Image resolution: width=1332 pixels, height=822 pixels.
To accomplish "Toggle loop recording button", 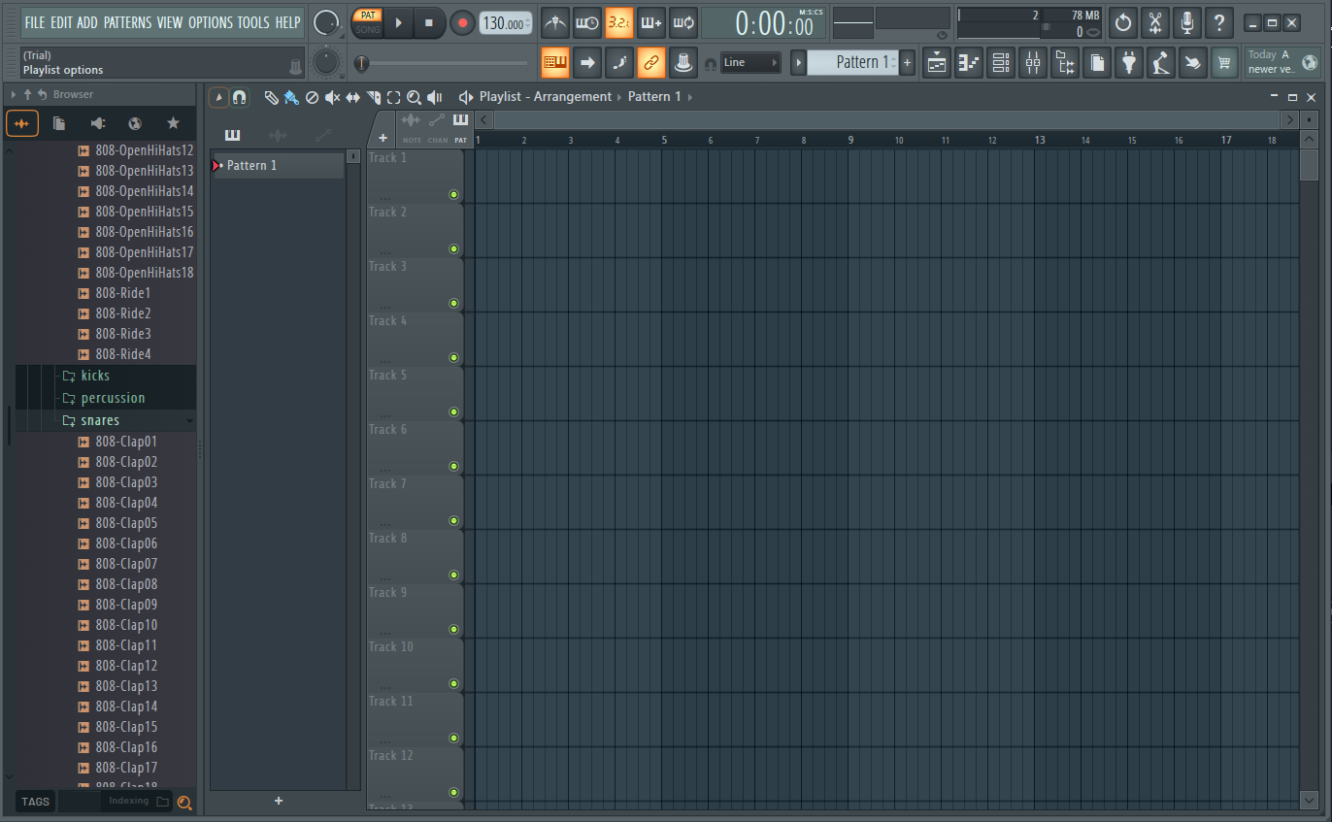I will pyautogui.click(x=683, y=22).
